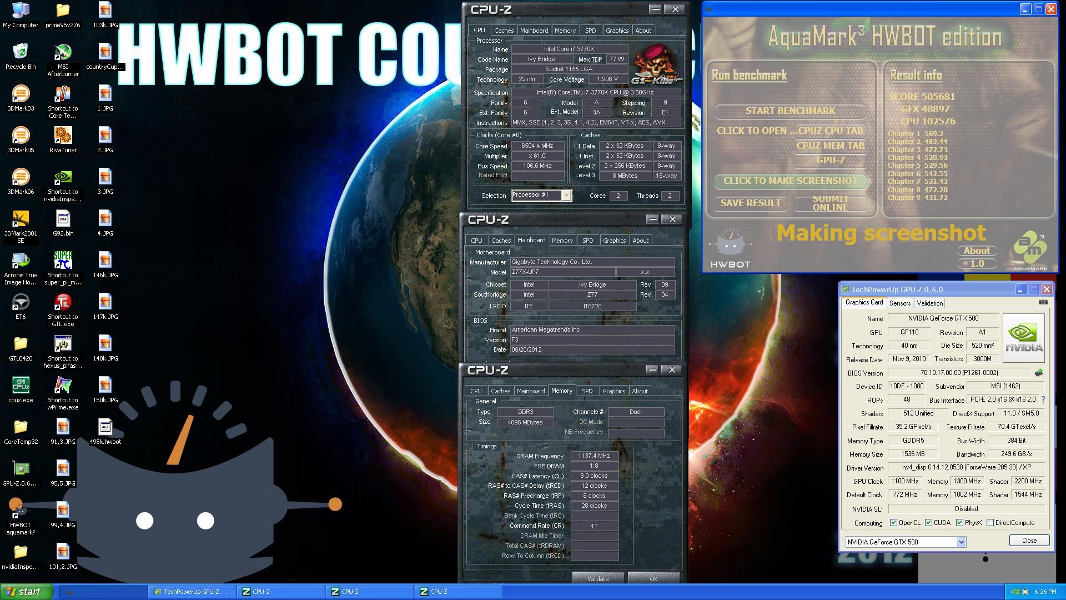Viewport: 1066px width, 600px height.
Task: Open Hexus PiFast shortcut icon
Action: [63, 352]
